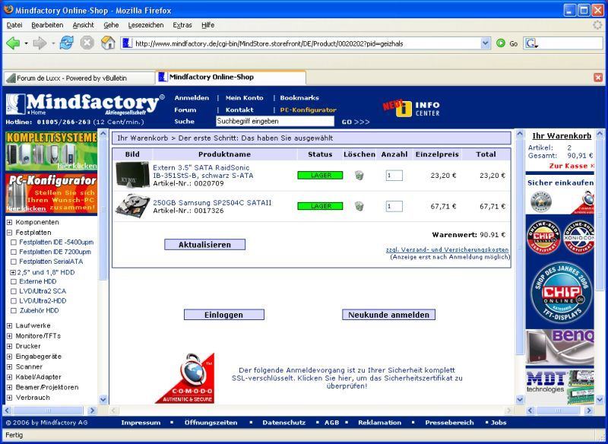Click the Xonio.com certificate badge
The image size is (608, 444).
coord(578,237)
